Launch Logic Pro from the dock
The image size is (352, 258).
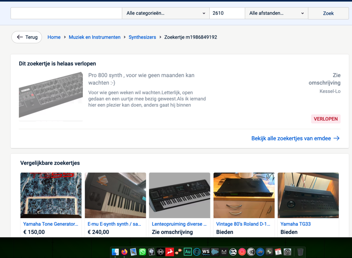click(x=152, y=252)
